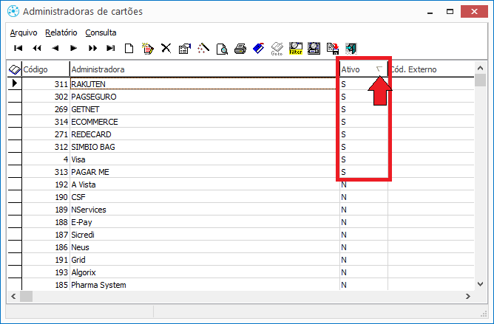Select the REDECARD row
This screenshot has height=324, width=494.
[x=241, y=134]
